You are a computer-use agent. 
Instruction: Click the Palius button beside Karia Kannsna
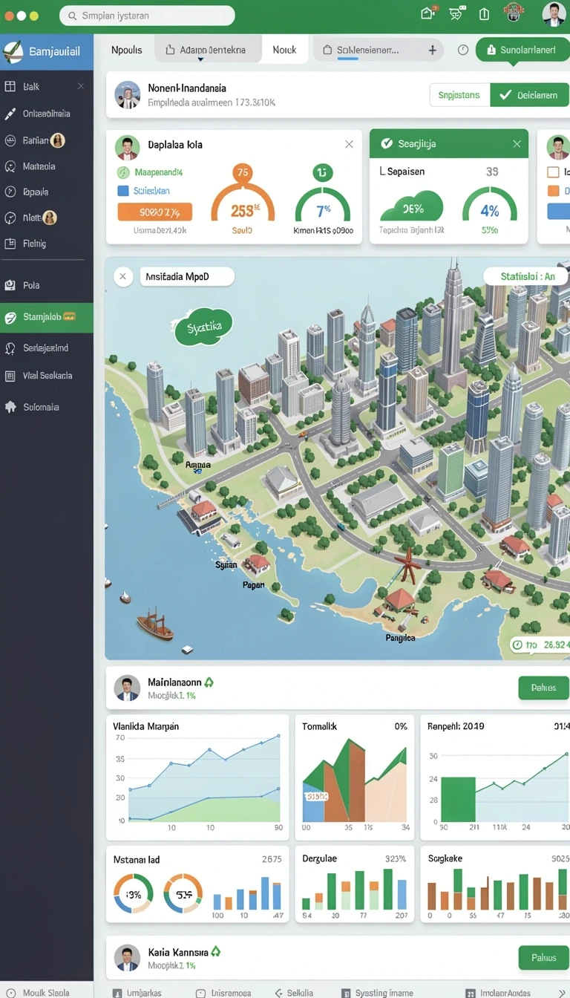[543, 958]
